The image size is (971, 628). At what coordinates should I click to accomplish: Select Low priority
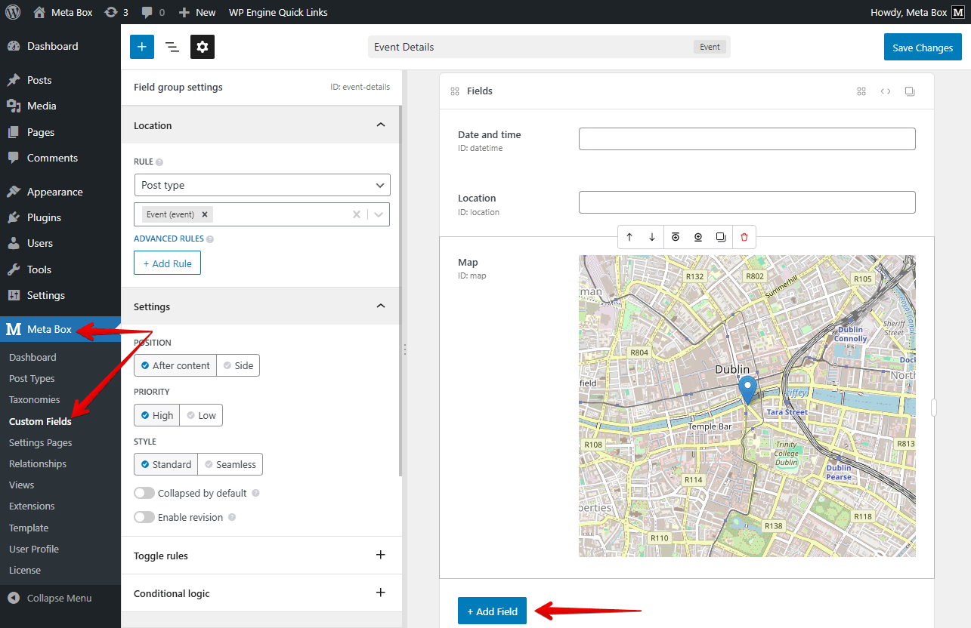tap(201, 414)
